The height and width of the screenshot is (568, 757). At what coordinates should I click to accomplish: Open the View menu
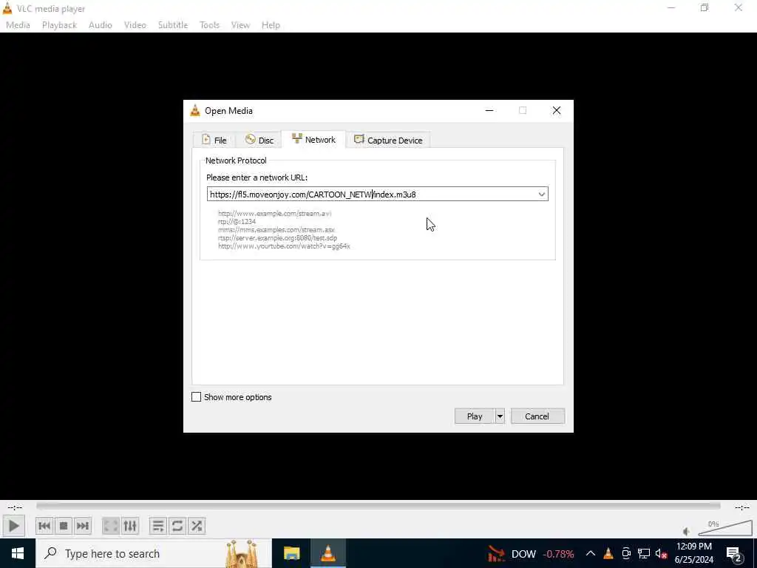240,25
